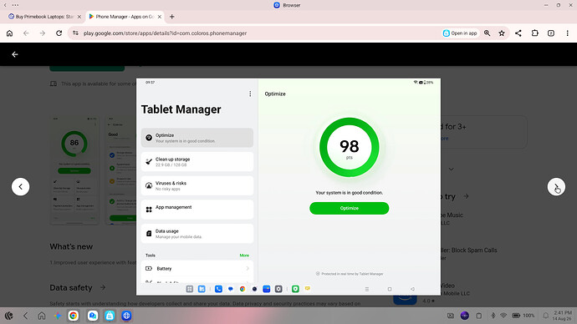This screenshot has height=324, width=577.
Task: Navigate forward in the browser toolbar
Action: 43,33
